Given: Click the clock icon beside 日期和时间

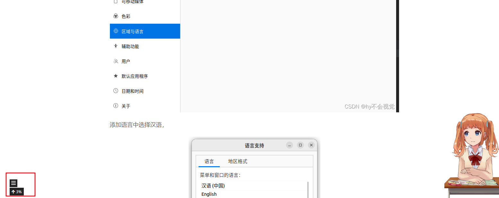Looking at the screenshot, I should (x=116, y=91).
